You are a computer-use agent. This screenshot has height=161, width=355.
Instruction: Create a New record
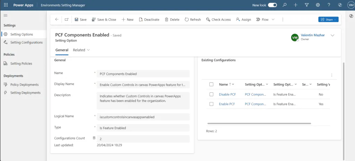click(128, 20)
